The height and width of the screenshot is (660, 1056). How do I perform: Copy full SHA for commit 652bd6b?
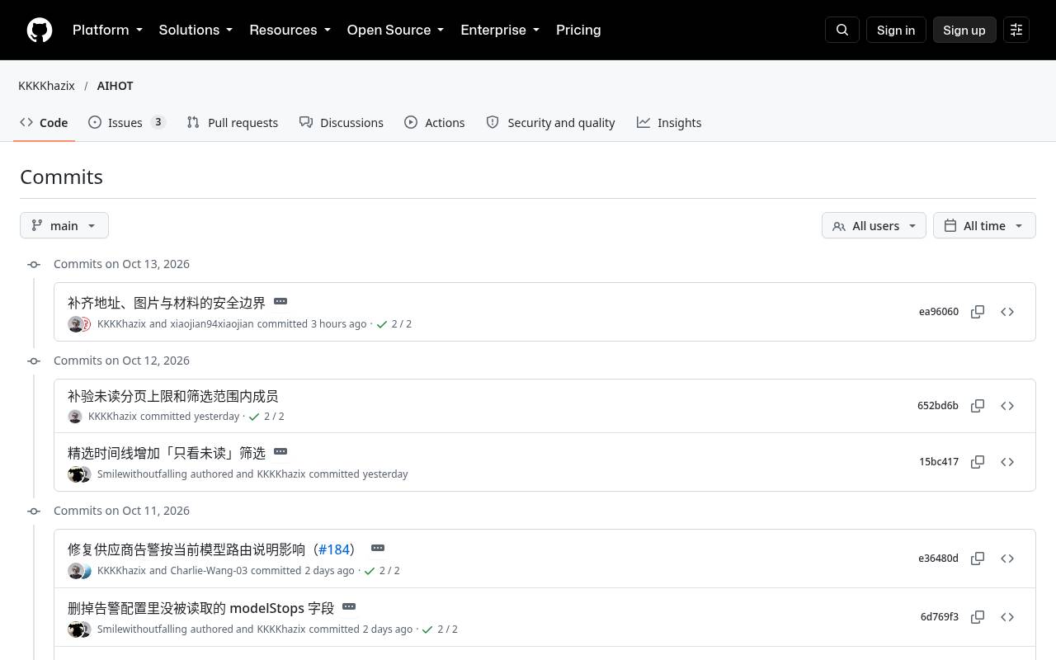coord(978,406)
